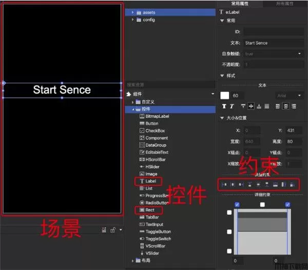Viewport: 308px width, 270px height.
Task: Select center horizontal text alignment icon
Action: [x=285, y=106]
